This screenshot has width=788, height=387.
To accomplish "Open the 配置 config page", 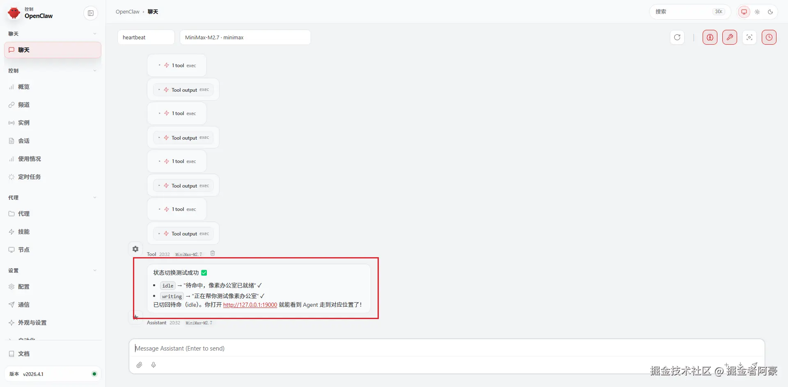I will (53, 287).
